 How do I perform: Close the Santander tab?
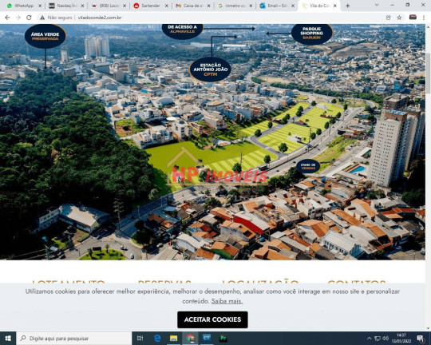(167, 6)
